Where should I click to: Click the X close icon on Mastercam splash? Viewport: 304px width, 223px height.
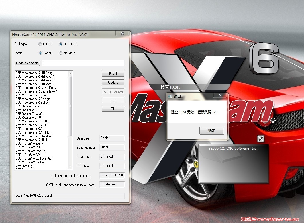(261, 139)
